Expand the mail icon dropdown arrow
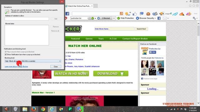 pos(168,18)
